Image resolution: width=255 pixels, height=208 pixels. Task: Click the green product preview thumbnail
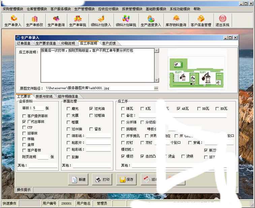tap(196, 73)
